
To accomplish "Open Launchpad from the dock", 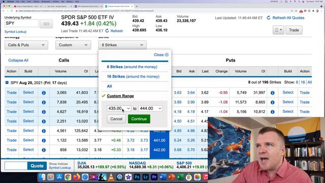I will point(51,177).
